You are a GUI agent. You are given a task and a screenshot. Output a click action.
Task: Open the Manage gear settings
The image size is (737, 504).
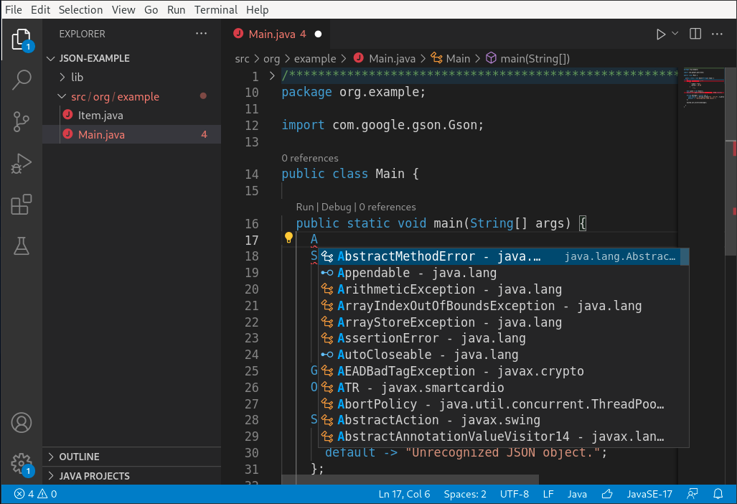[x=22, y=463]
